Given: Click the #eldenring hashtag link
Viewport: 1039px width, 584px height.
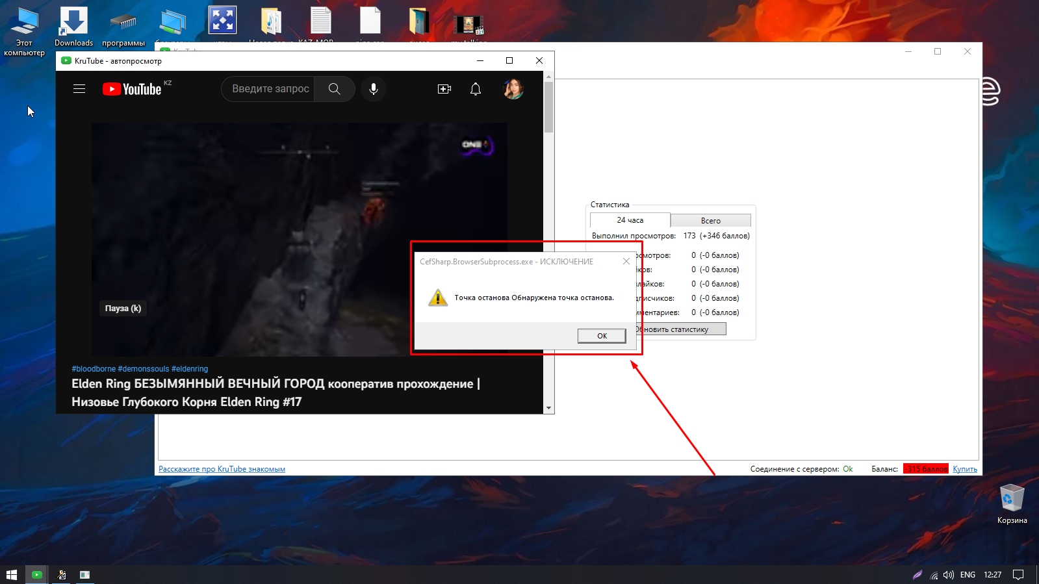Looking at the screenshot, I should click(x=190, y=369).
